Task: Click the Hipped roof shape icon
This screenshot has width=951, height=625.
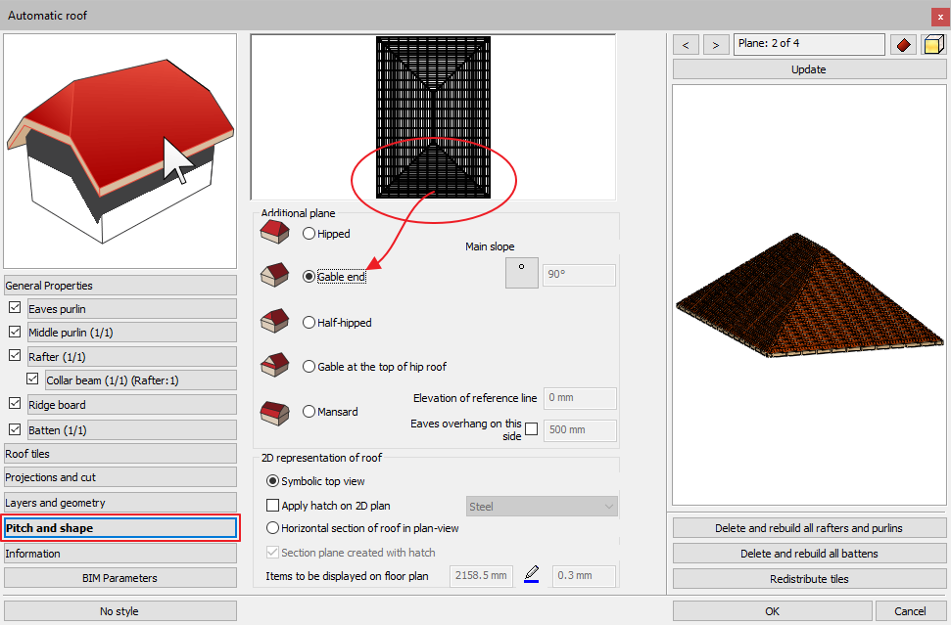Action: (272, 233)
